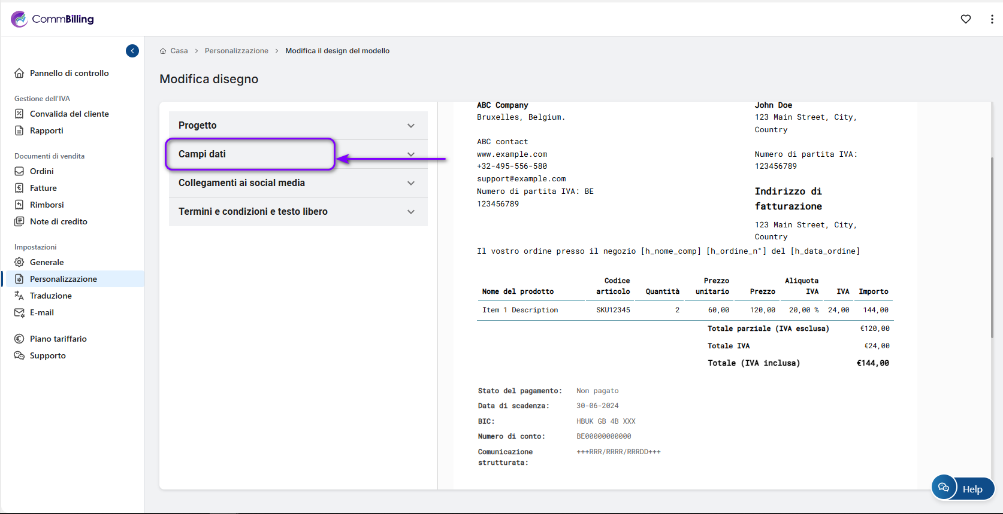Viewport: 1003px width, 514px height.
Task: Click the Non pagato status value
Action: tap(597, 391)
